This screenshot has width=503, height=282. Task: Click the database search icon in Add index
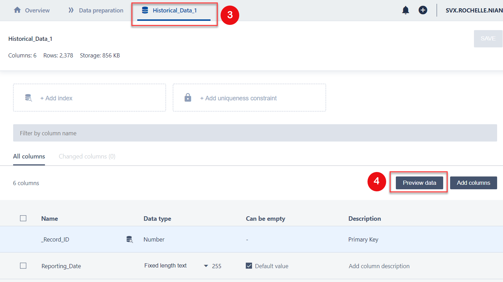(x=28, y=98)
